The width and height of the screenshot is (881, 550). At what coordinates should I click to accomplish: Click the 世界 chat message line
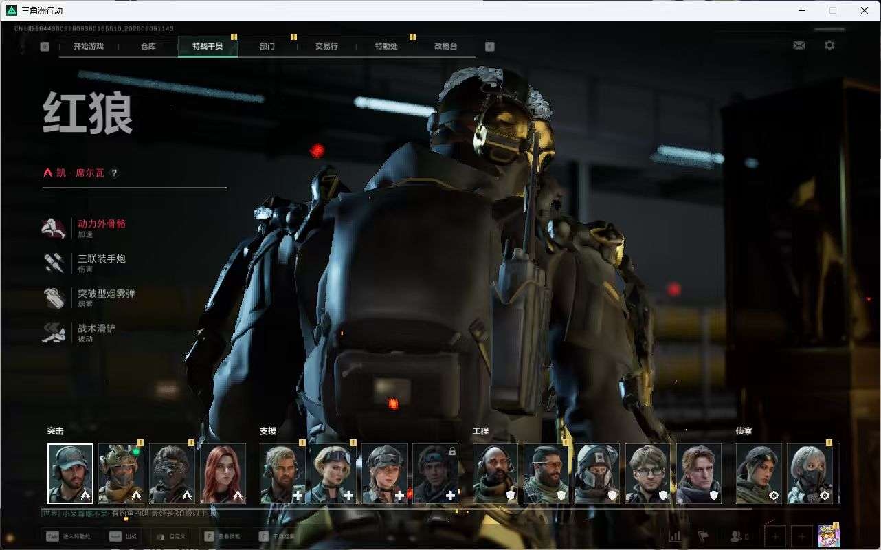130,514
